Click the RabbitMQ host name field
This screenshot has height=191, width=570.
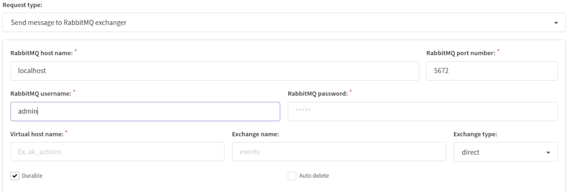click(x=214, y=71)
